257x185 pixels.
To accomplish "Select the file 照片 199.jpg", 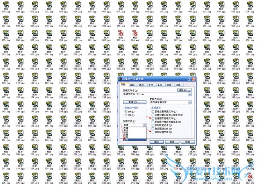I will coord(6,150).
